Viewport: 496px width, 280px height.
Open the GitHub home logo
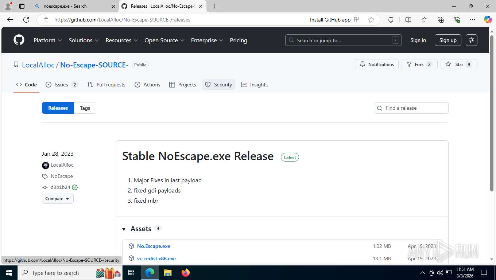click(x=19, y=40)
